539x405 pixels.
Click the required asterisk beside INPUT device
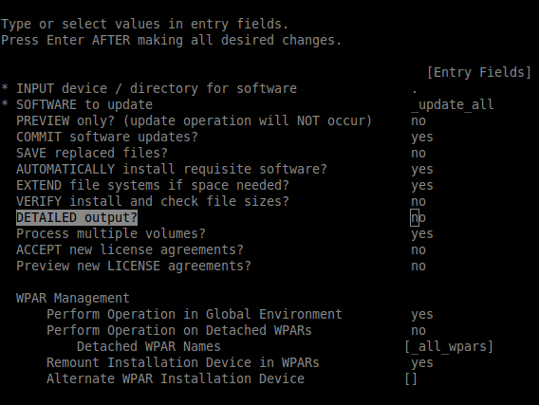5,87
